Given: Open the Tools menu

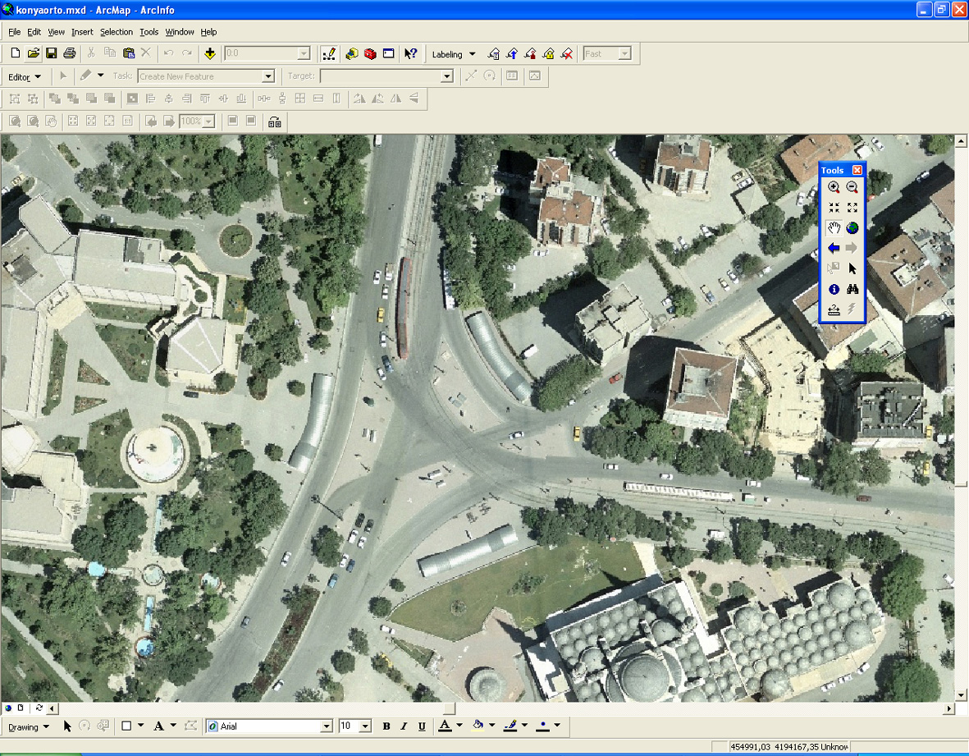Looking at the screenshot, I should 149,32.
